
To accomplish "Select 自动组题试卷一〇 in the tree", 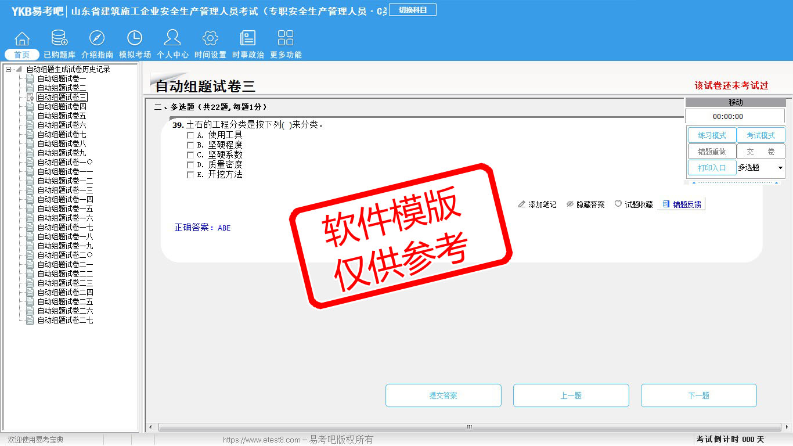I will [65, 162].
